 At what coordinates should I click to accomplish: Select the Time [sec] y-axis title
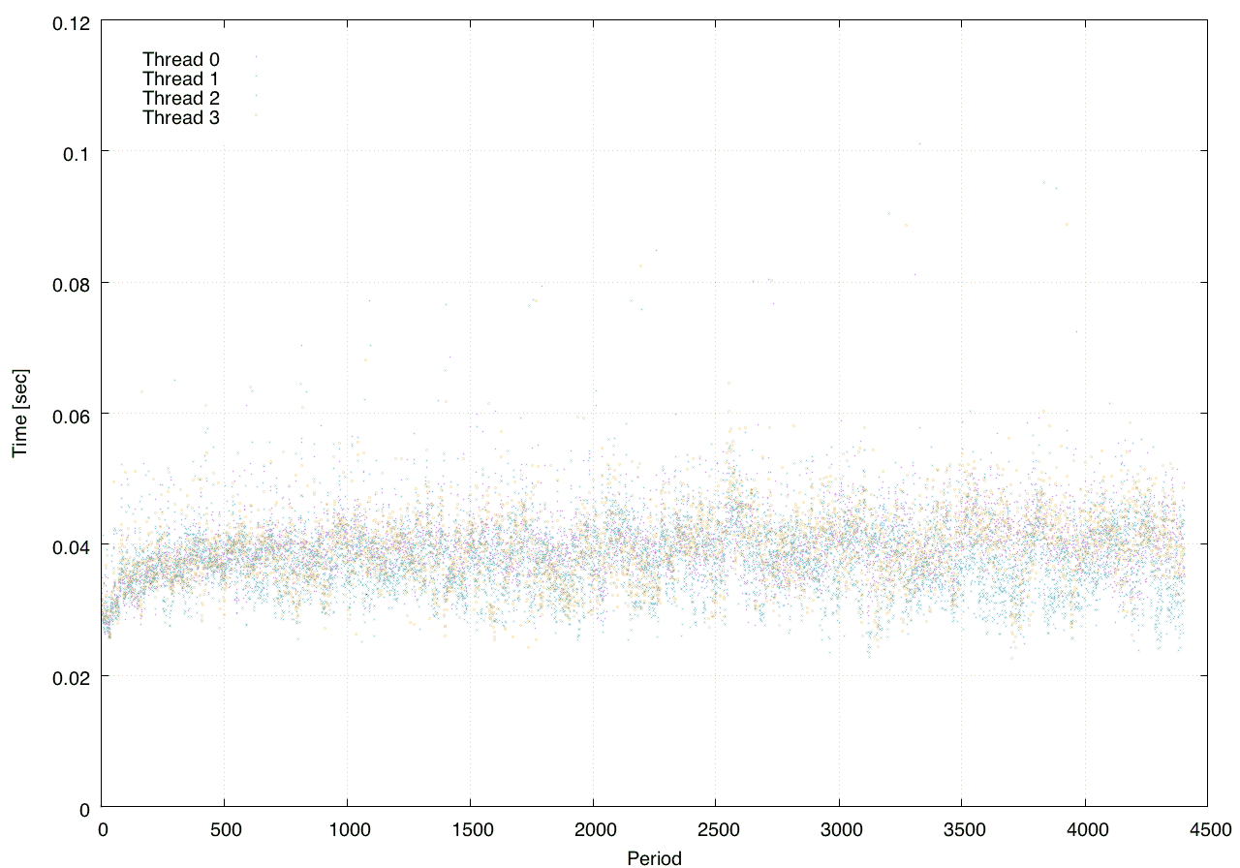[20, 414]
